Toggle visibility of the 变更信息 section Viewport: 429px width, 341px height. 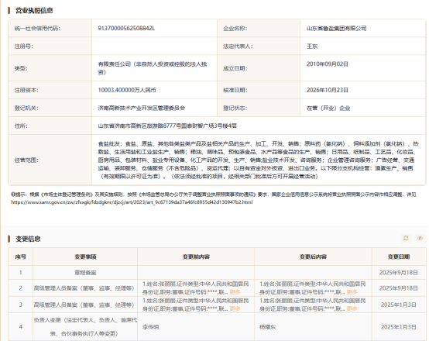pos(420,238)
